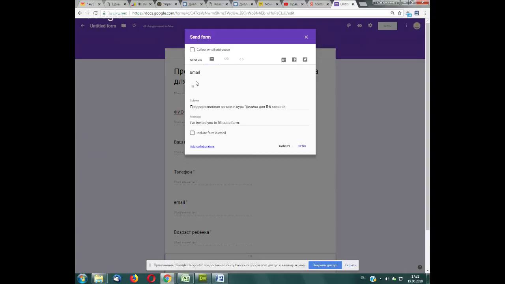This screenshot has height=284, width=505.
Task: Click SEND button in the dialog
Action: point(302,146)
